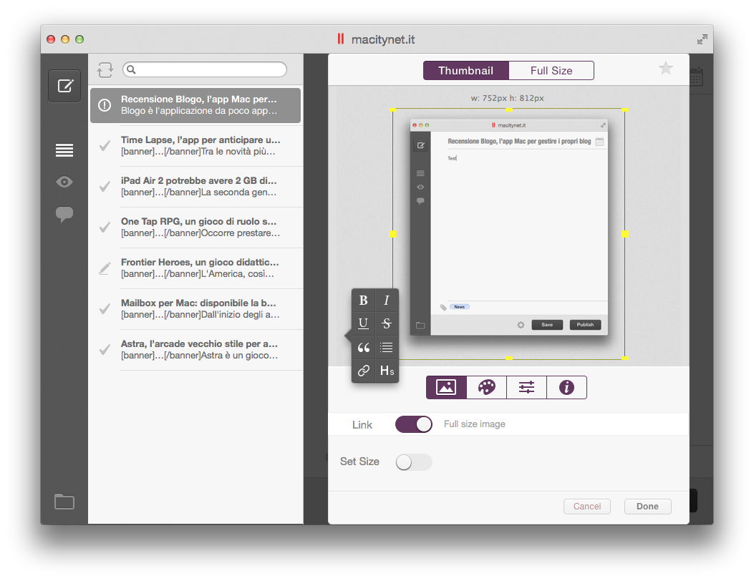Image resolution: width=754 pixels, height=581 pixels.
Task: Toggle bold formatting in popup palette
Action: pos(364,301)
